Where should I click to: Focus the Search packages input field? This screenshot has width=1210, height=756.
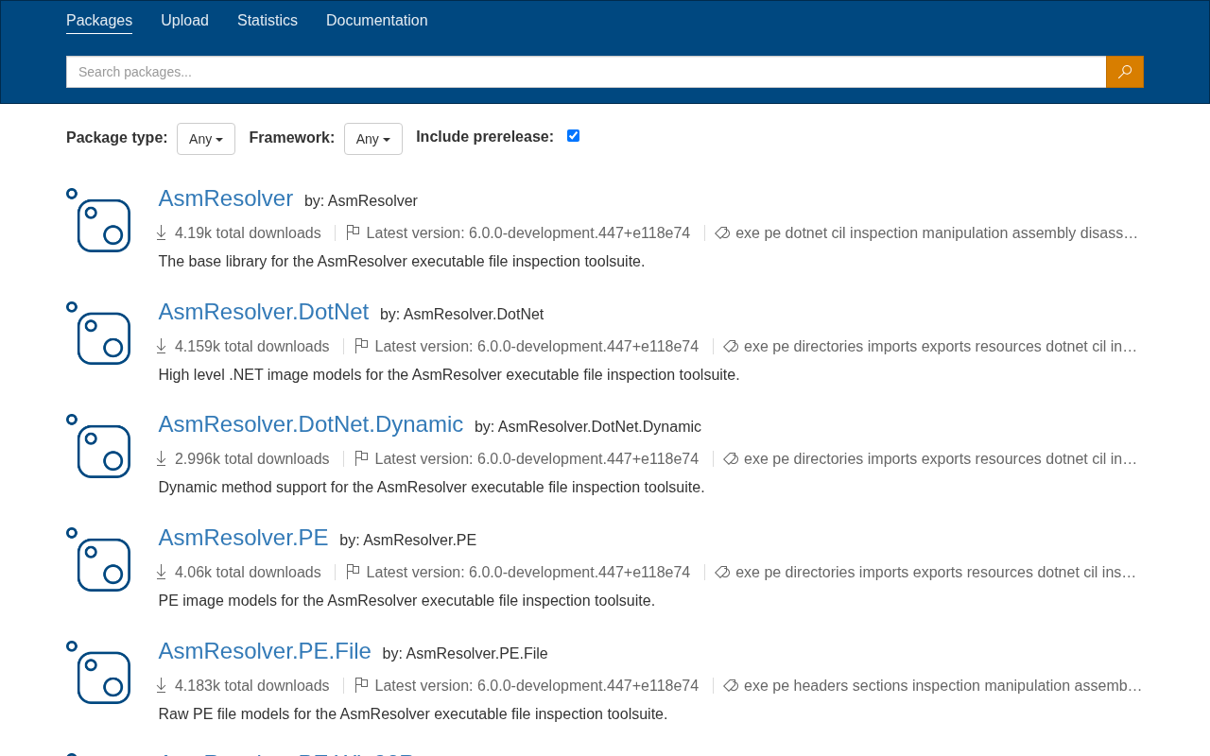pyautogui.click(x=586, y=72)
